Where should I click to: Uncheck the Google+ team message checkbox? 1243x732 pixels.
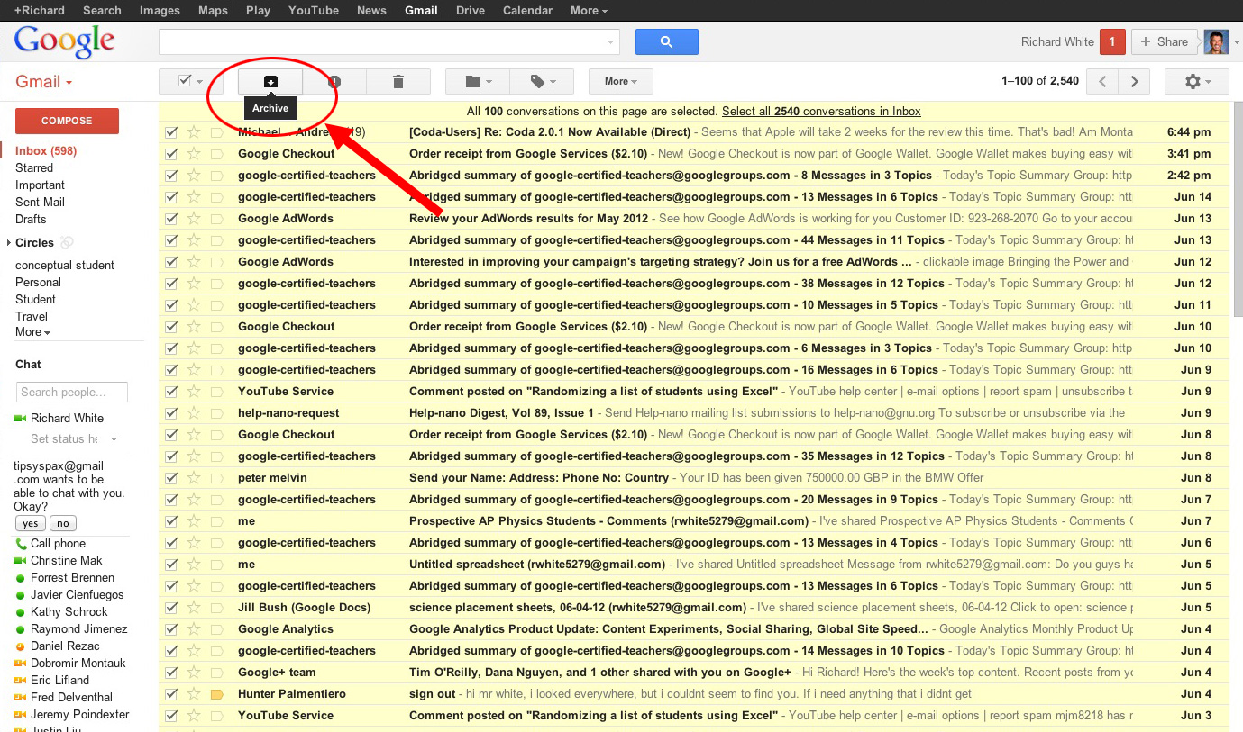tap(172, 673)
